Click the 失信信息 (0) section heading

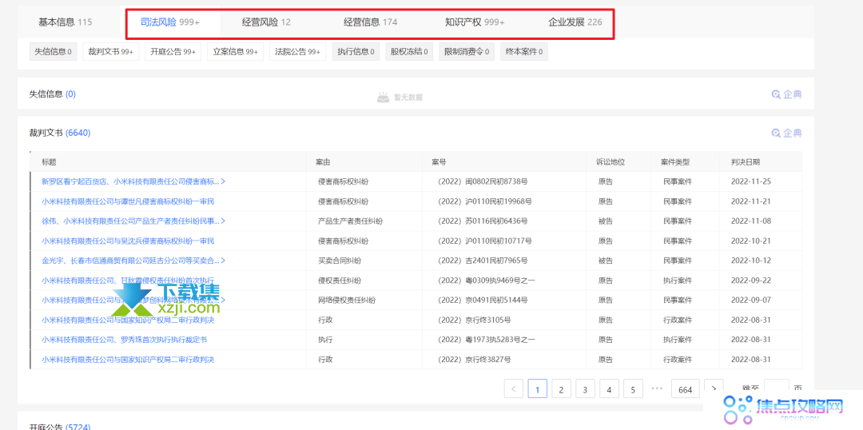pyautogui.click(x=52, y=94)
